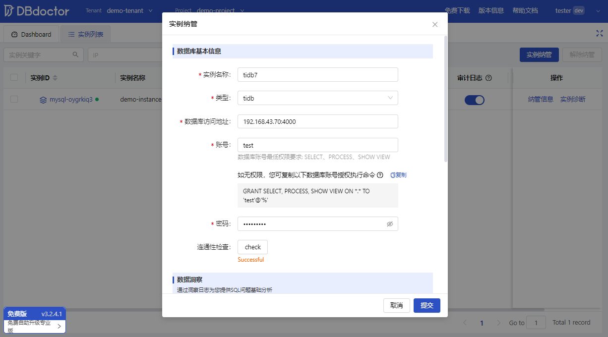Image resolution: width=608 pixels, height=337 pixels.
Task: Close the 实例纳管 dialog
Action: click(435, 24)
